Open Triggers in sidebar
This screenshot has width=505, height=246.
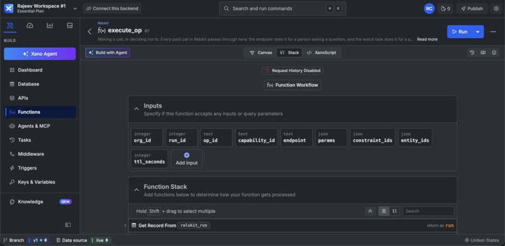click(40, 168)
